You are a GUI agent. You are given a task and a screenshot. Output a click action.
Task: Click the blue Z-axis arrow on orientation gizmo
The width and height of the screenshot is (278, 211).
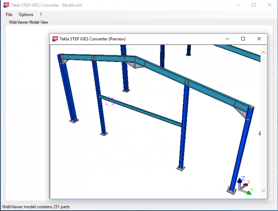[240, 180]
